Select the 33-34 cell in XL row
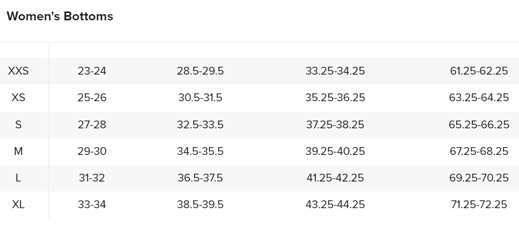 tap(92, 204)
